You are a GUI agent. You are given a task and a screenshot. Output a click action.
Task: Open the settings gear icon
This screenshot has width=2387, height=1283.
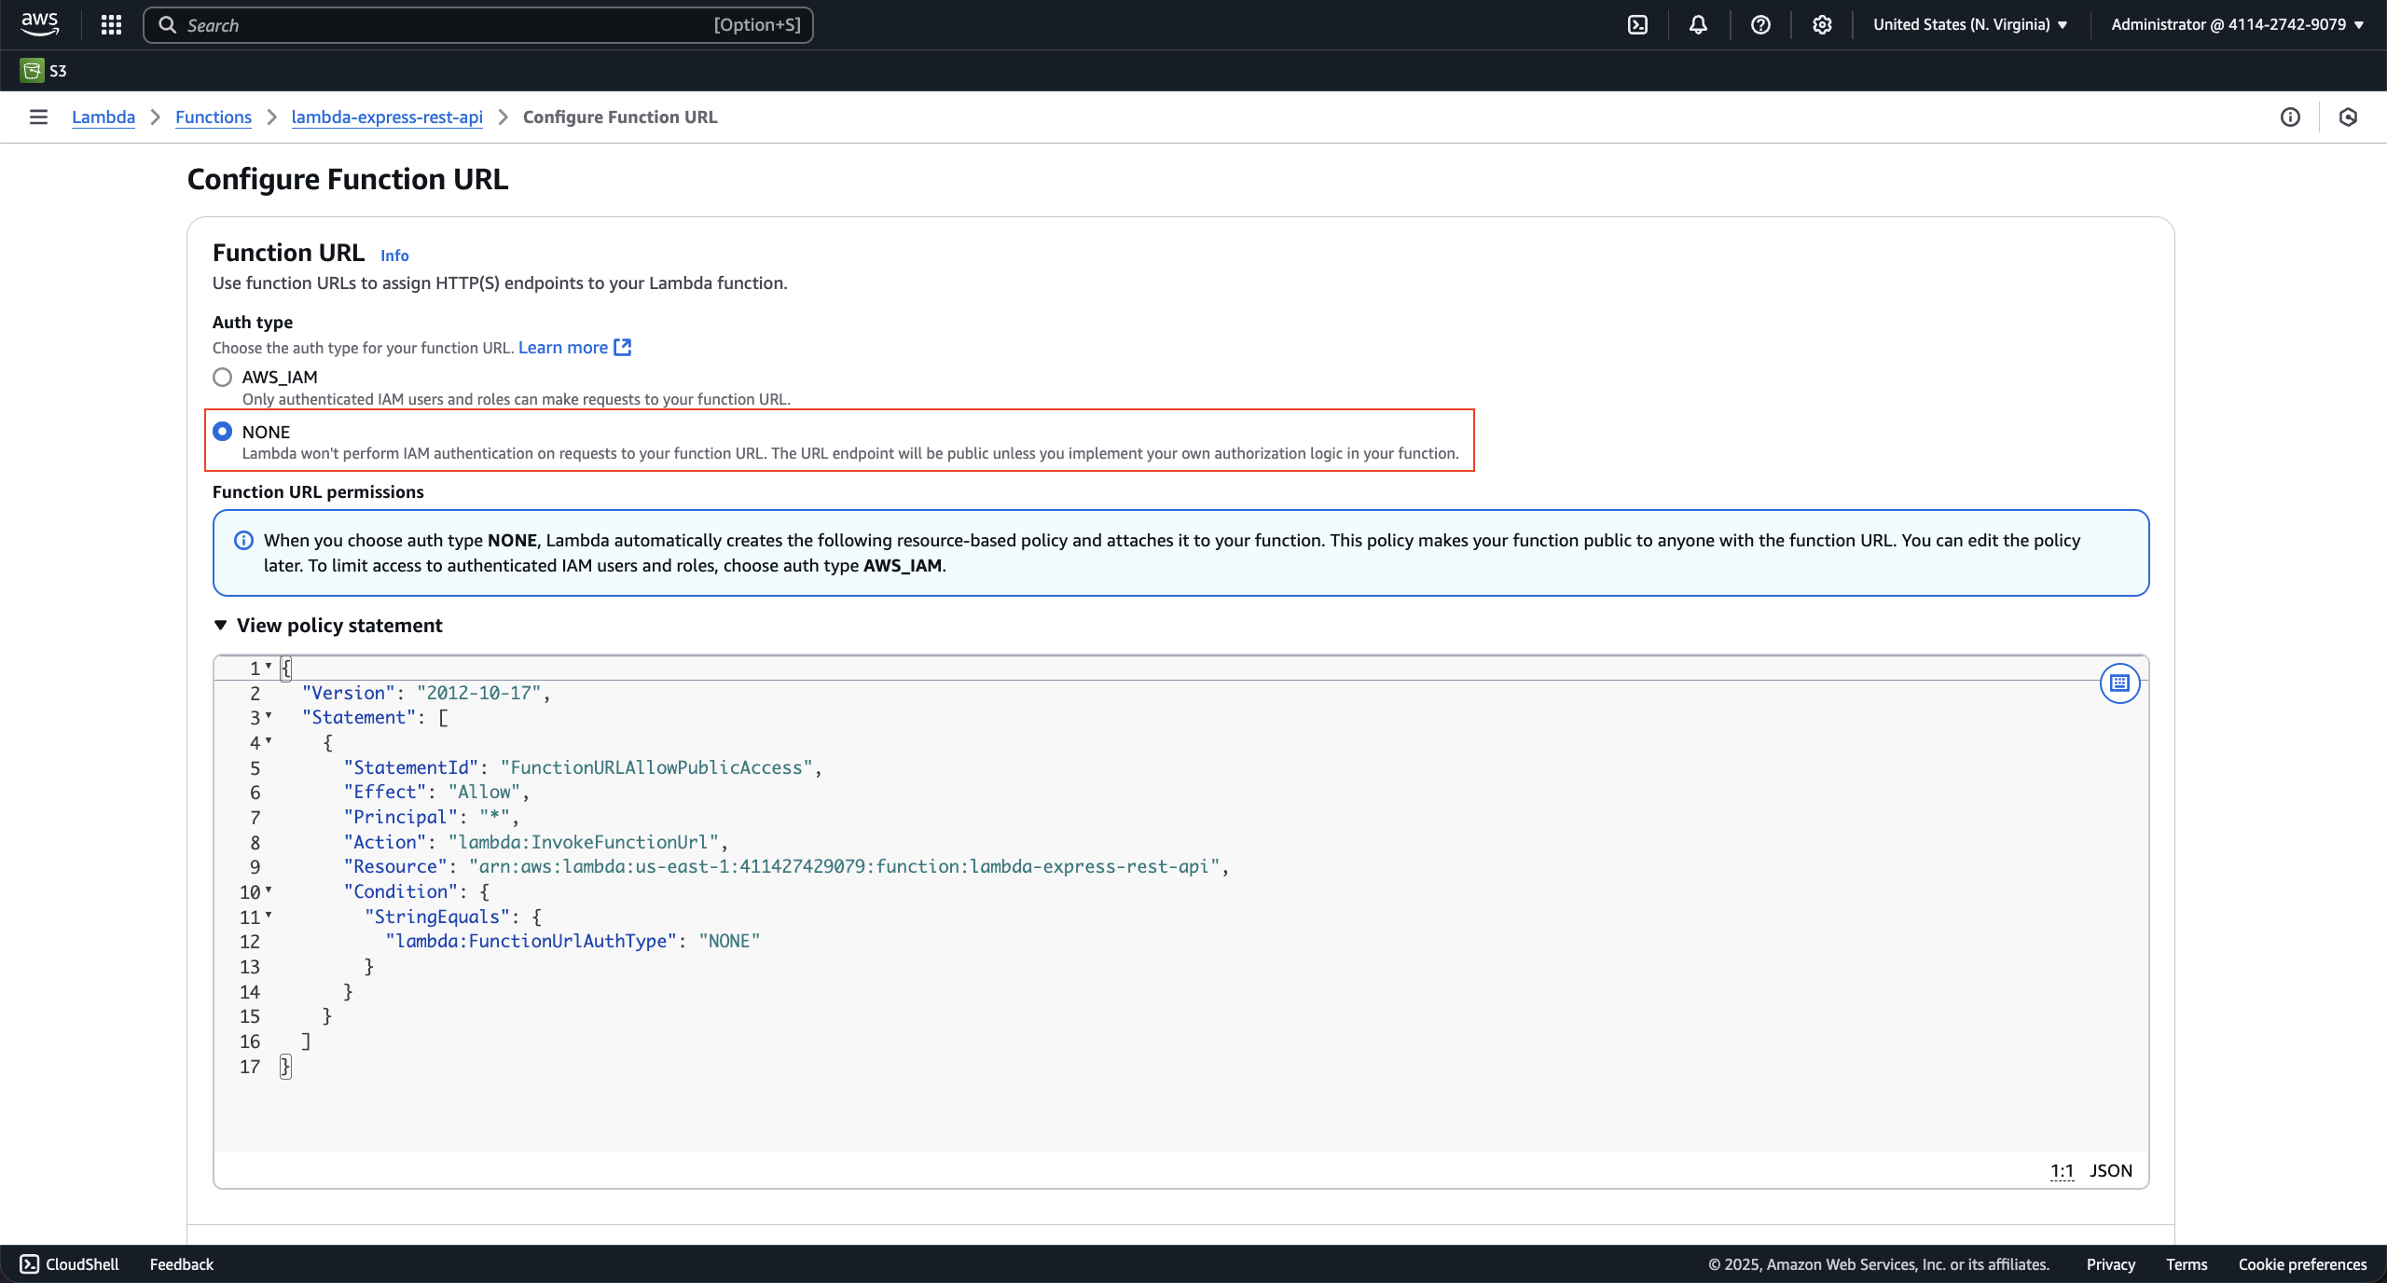[1822, 25]
